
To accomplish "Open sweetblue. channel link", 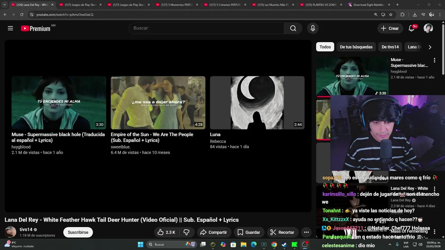I will (x=121, y=147).
